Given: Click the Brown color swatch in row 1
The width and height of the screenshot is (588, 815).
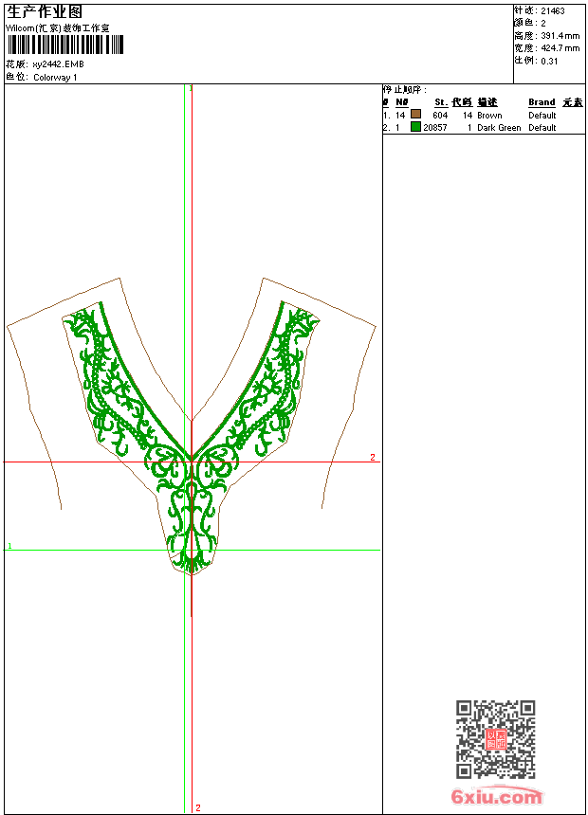Looking at the screenshot, I should coord(415,114).
